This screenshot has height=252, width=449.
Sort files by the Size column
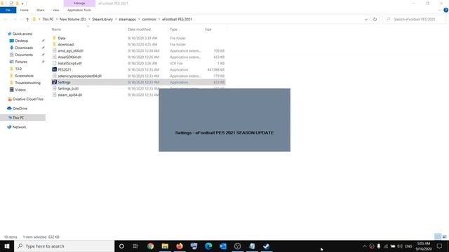(x=215, y=29)
